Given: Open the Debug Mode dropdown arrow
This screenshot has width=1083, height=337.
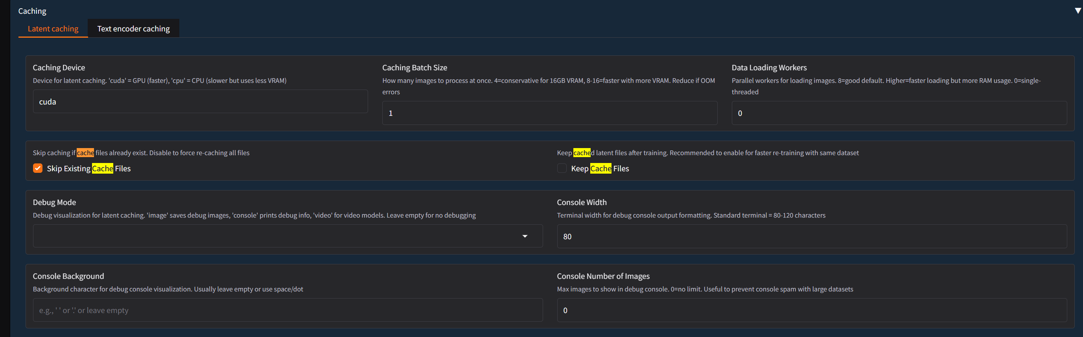Looking at the screenshot, I should click(x=525, y=236).
